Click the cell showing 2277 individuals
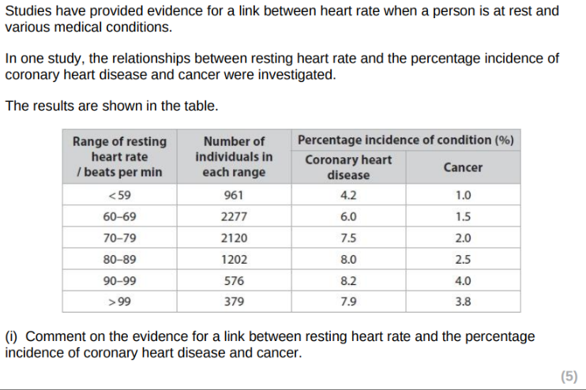This screenshot has width=586, height=390. click(234, 217)
